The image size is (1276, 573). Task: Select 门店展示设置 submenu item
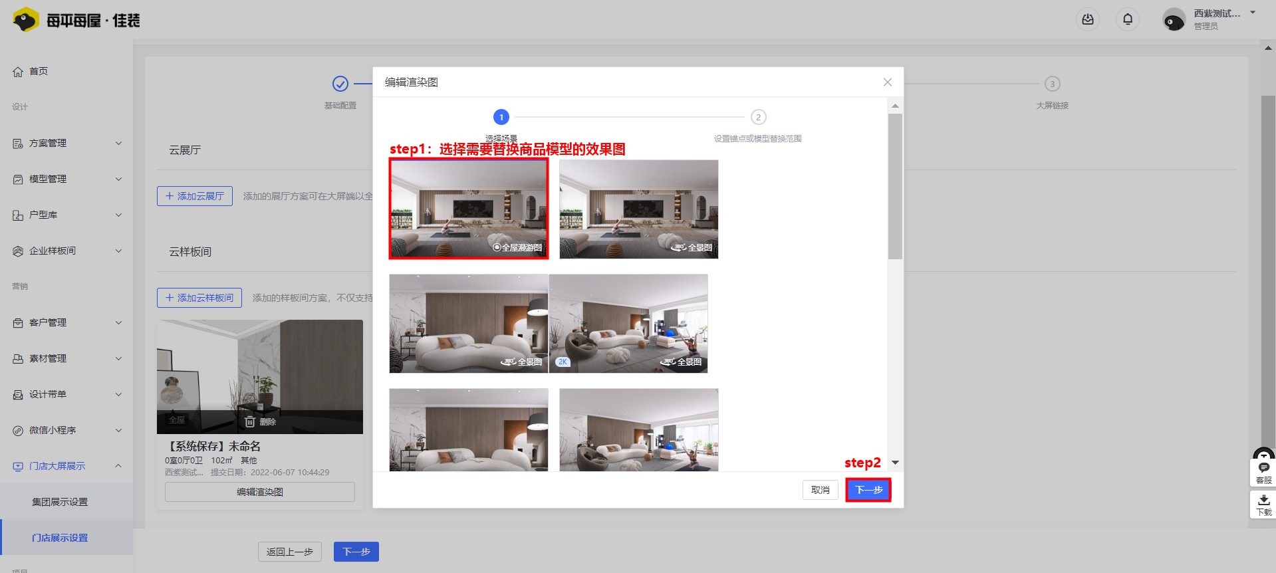[x=60, y=538]
